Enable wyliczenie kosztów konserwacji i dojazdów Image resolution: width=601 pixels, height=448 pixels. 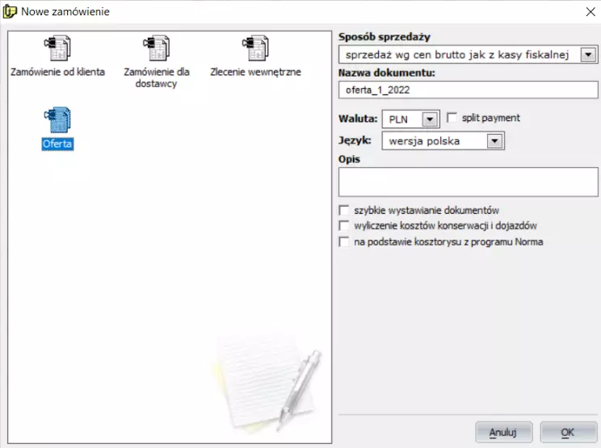(x=344, y=226)
